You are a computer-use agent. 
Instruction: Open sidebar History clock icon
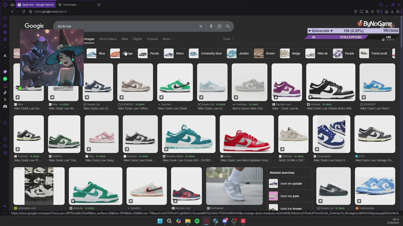tap(5, 139)
